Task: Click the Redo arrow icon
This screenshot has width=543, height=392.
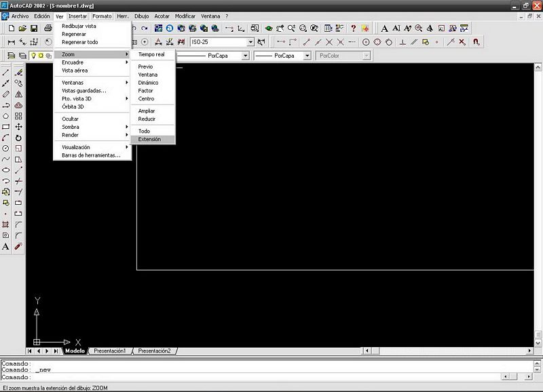Action: click(145, 28)
